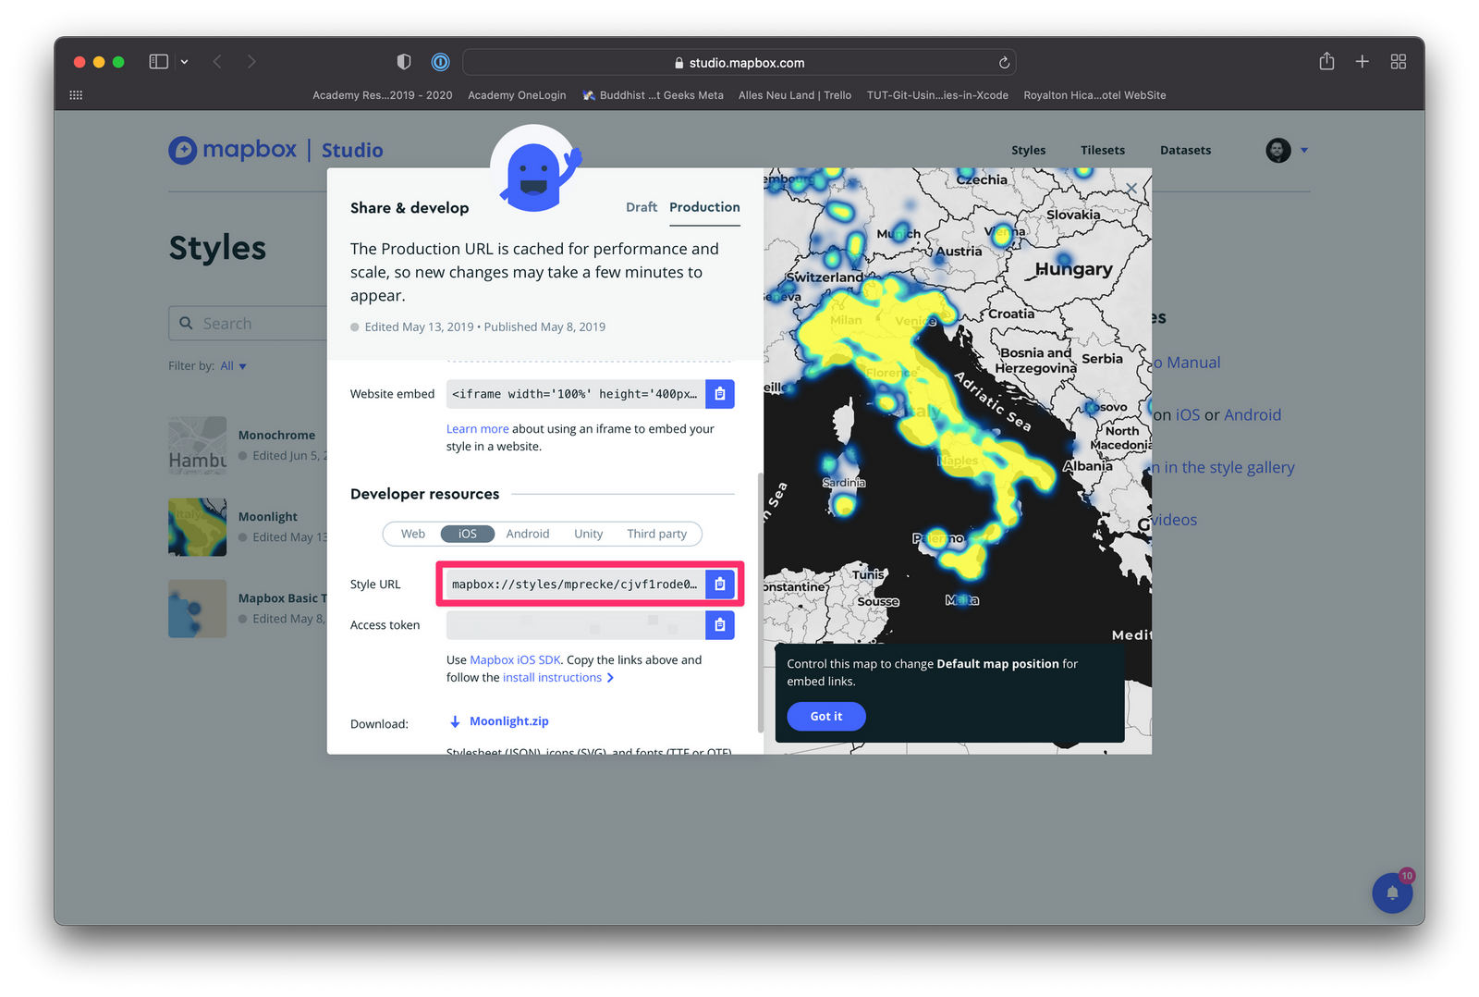This screenshot has height=997, width=1479.
Task: Open the Tilesets menu item
Action: coord(1102,150)
